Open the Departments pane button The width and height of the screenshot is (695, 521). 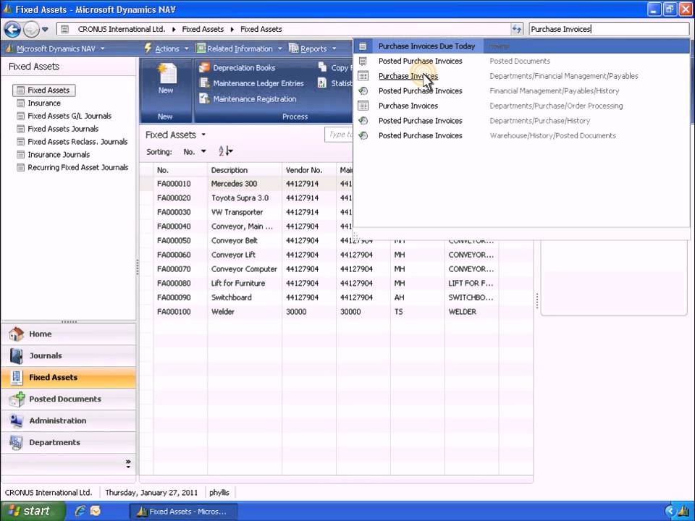click(69, 443)
